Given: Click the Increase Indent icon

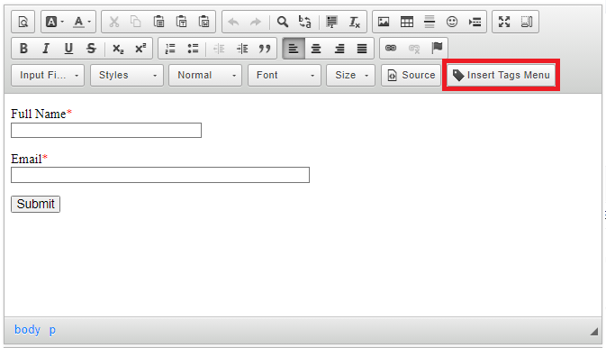Looking at the screenshot, I should tap(242, 49).
